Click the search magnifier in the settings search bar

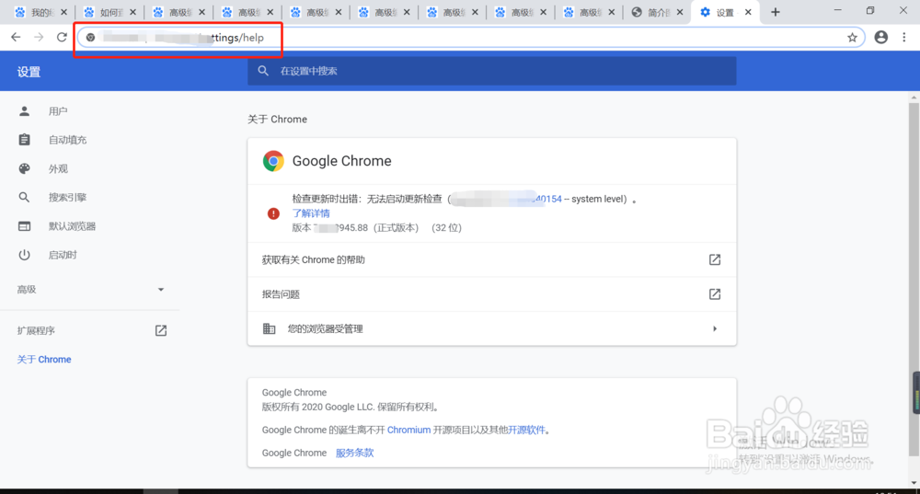(x=263, y=71)
